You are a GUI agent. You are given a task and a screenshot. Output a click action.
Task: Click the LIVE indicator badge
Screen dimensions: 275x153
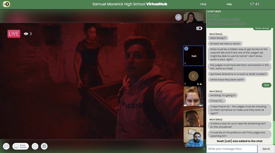point(14,34)
